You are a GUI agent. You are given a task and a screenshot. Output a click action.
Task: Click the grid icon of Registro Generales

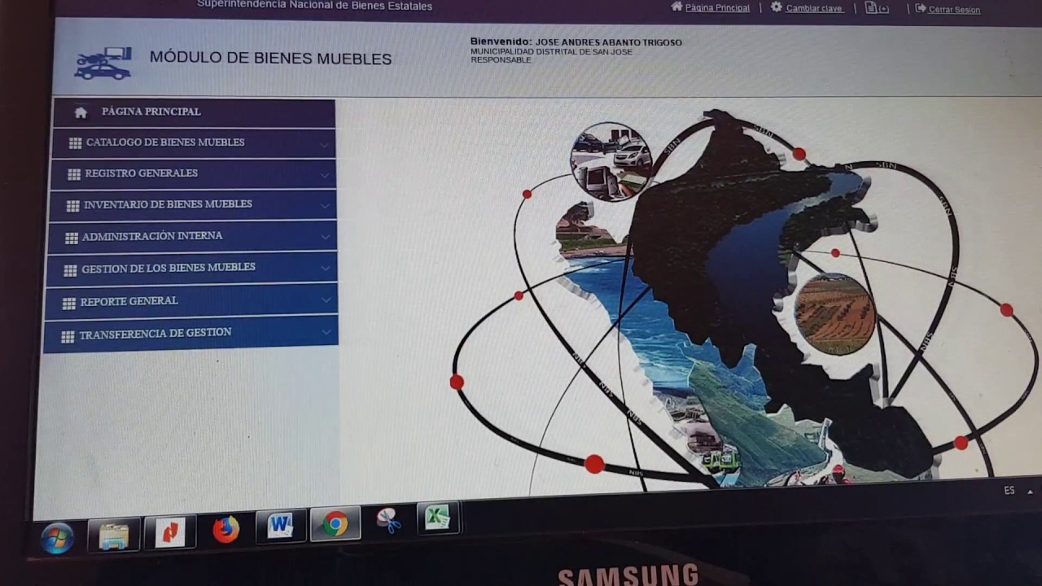tap(74, 174)
